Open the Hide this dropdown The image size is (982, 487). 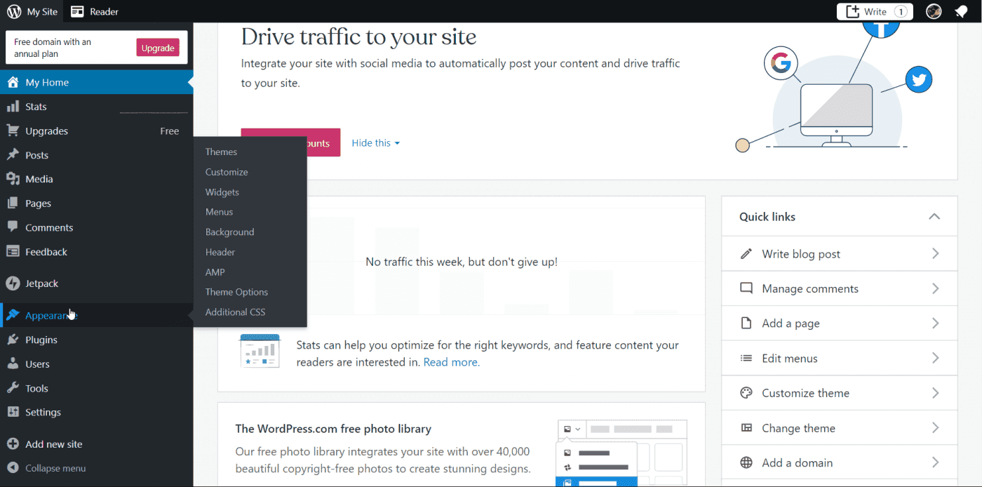[376, 143]
